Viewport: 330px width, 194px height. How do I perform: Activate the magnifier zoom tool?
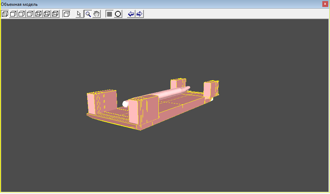[88, 14]
